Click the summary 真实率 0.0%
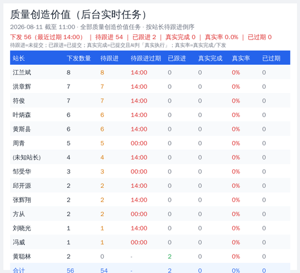Image resolution: width=300 pixels, height=273 pixels. pyautogui.click(x=221, y=37)
